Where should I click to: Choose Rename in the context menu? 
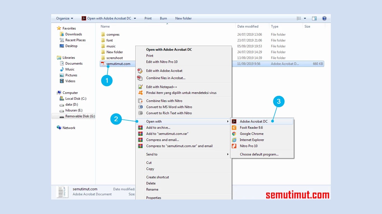184,189
